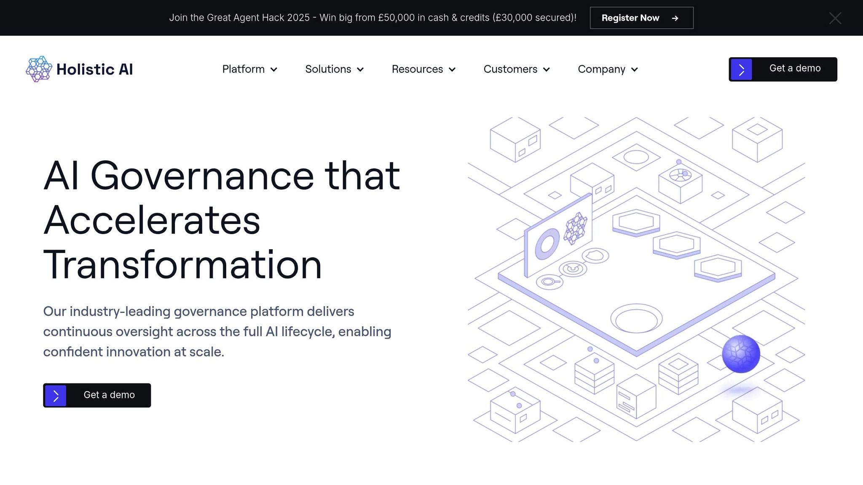This screenshot has width=863, height=485.
Task: Click the Great Agent Hack 2025 banner text
Action: pos(373,18)
